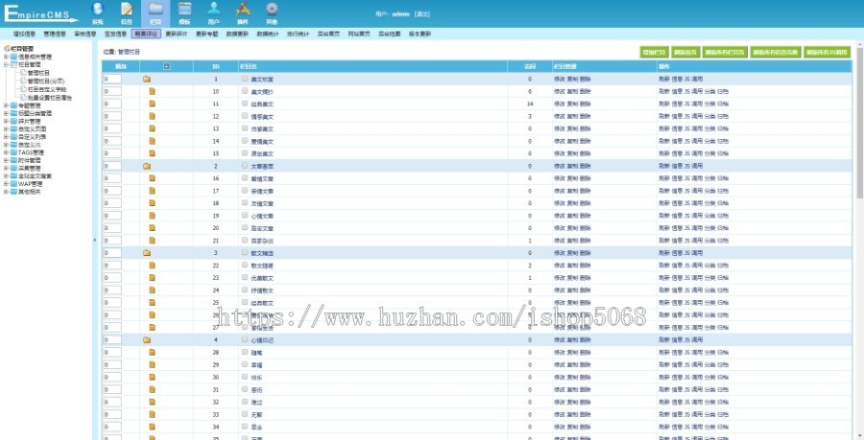Click the 栏目管理 sidebar tree folder icon
This screenshot has width=864, height=440.
13,64
